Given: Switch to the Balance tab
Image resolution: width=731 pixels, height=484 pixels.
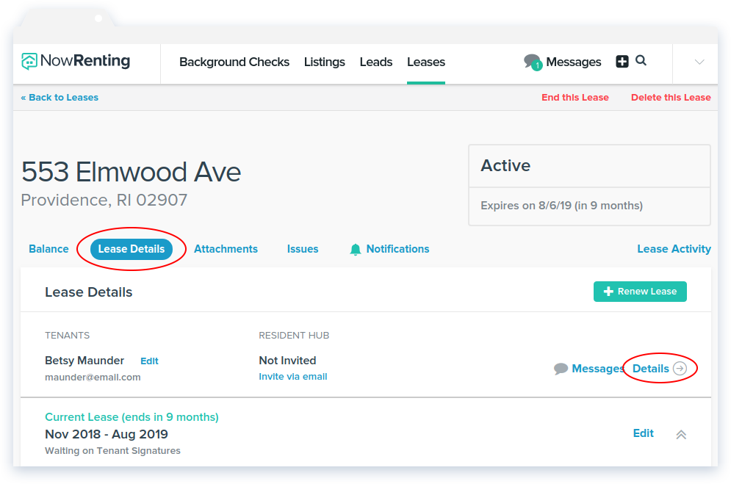Looking at the screenshot, I should (x=48, y=249).
